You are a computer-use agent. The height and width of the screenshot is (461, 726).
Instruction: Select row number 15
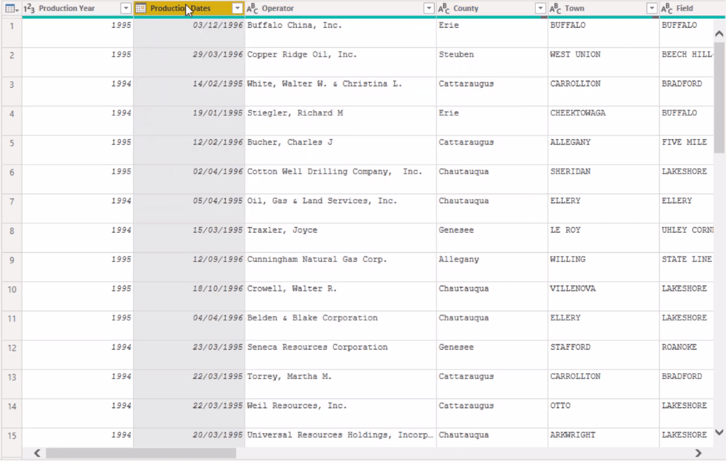click(x=12, y=437)
